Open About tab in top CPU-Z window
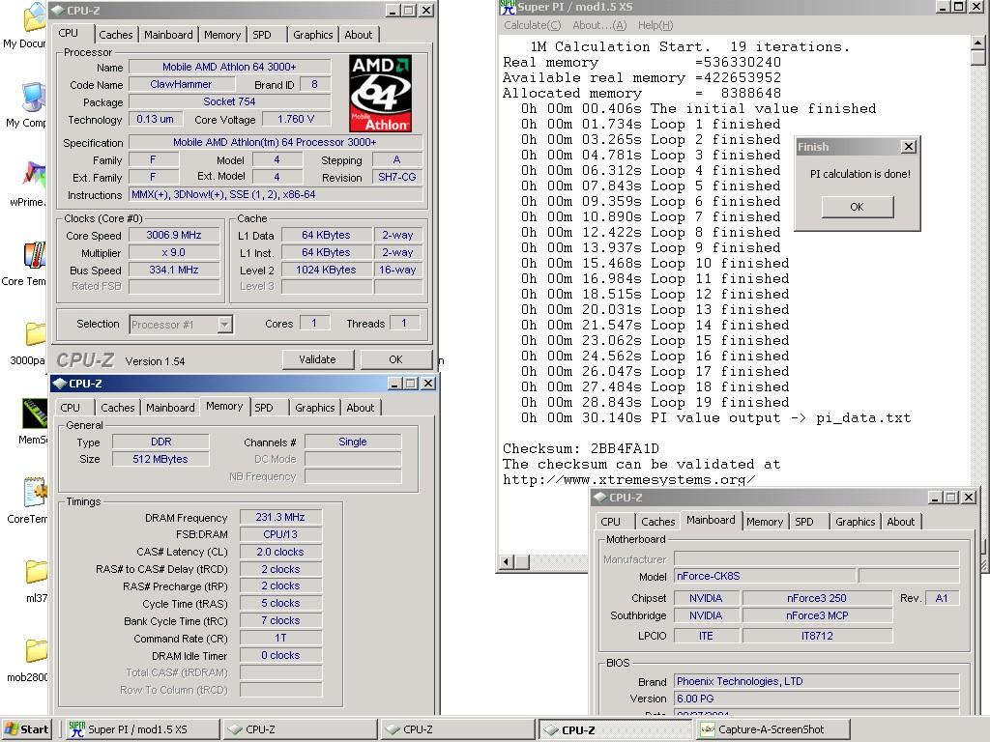The image size is (990, 742). [x=358, y=35]
